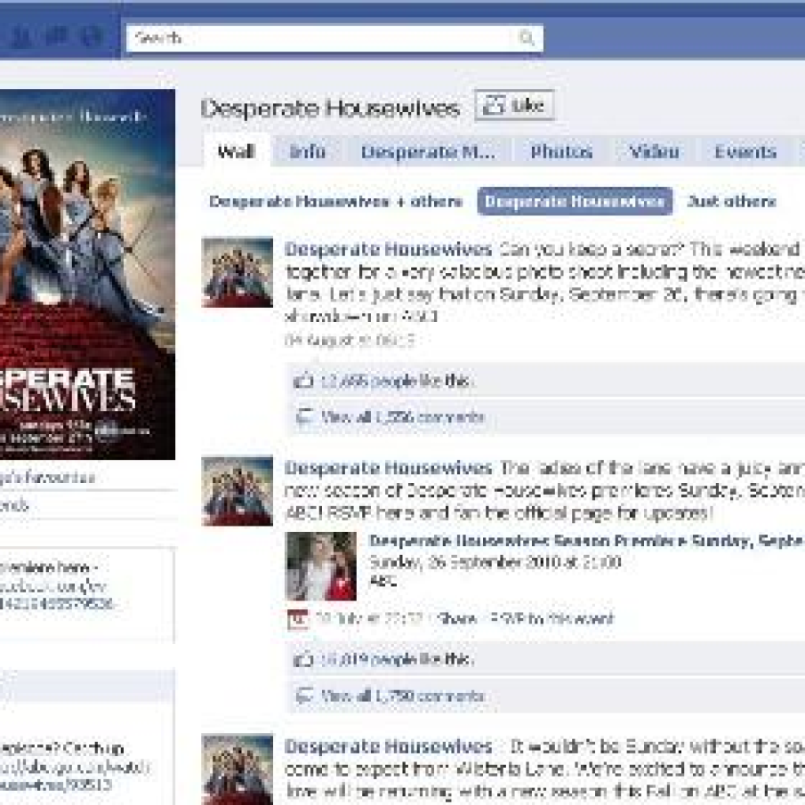Open the large Desperate Housewives poster image
The image size is (805, 805).
pos(87,274)
